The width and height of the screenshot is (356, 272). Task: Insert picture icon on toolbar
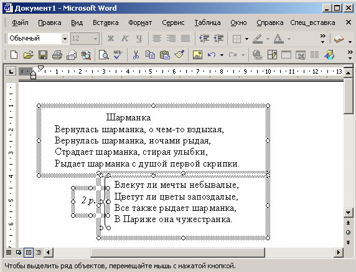click(197, 55)
